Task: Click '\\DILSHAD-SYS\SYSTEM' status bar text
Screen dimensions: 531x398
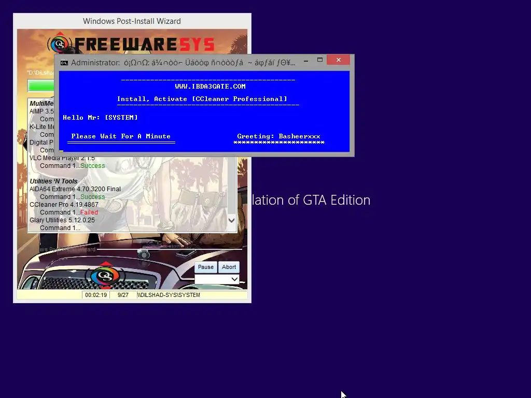Action: [x=169, y=295]
